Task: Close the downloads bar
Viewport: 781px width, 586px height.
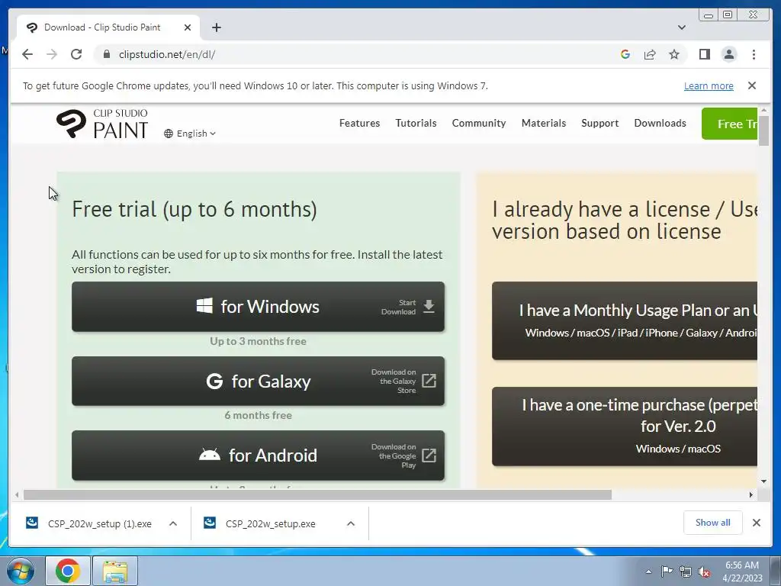Action: pos(756,523)
